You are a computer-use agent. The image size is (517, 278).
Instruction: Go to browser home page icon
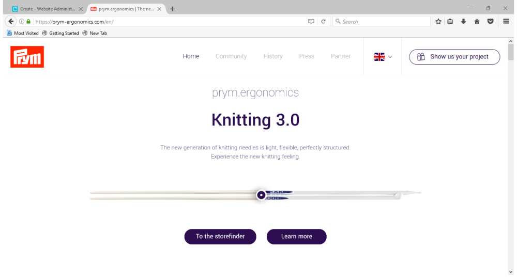click(477, 21)
